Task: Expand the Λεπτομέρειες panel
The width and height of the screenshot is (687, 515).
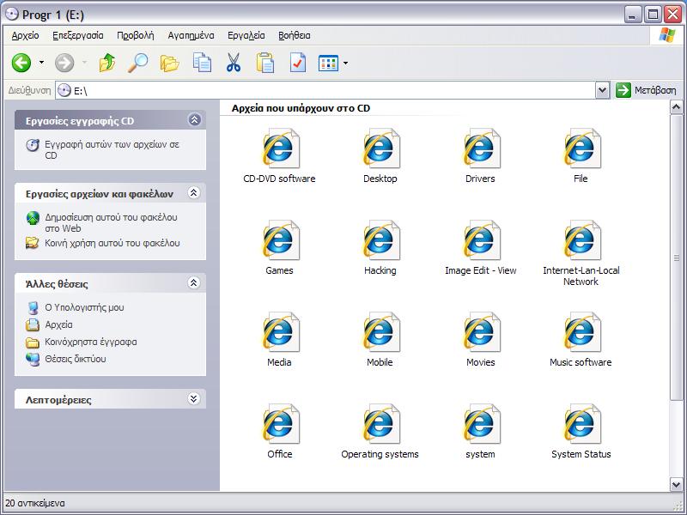Action: (x=194, y=398)
